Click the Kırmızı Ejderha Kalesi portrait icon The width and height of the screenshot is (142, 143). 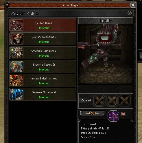click(x=17, y=81)
